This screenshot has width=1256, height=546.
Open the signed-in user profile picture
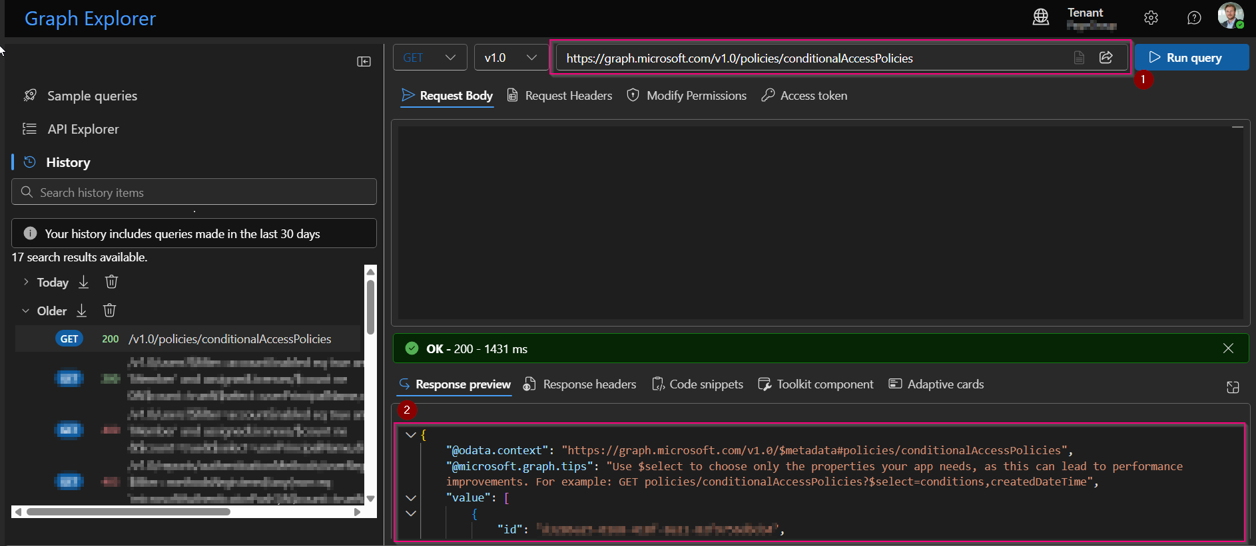click(1231, 15)
